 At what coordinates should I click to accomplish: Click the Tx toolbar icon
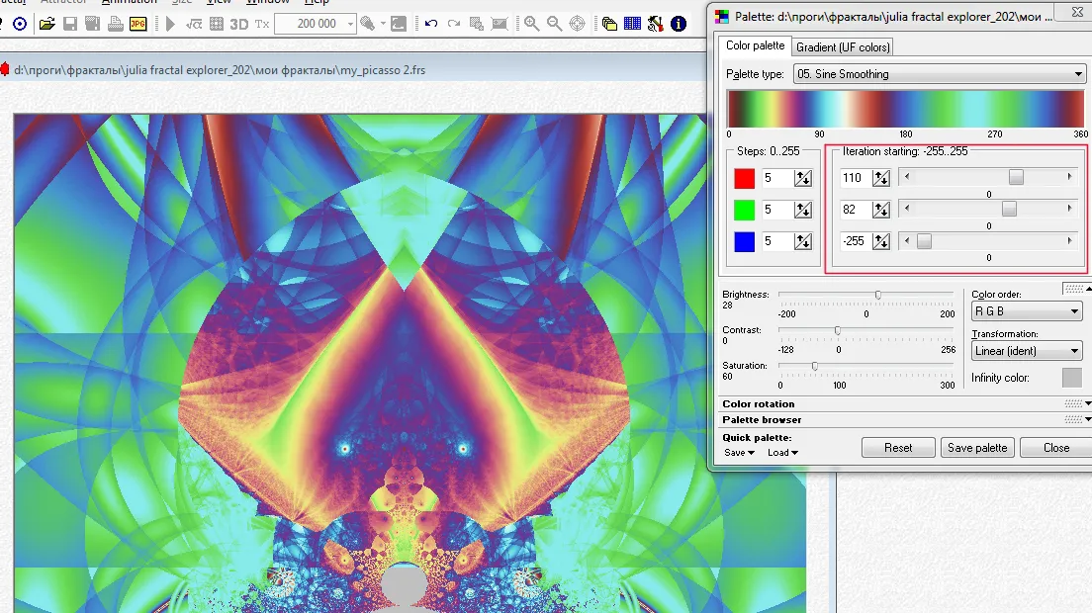point(262,24)
